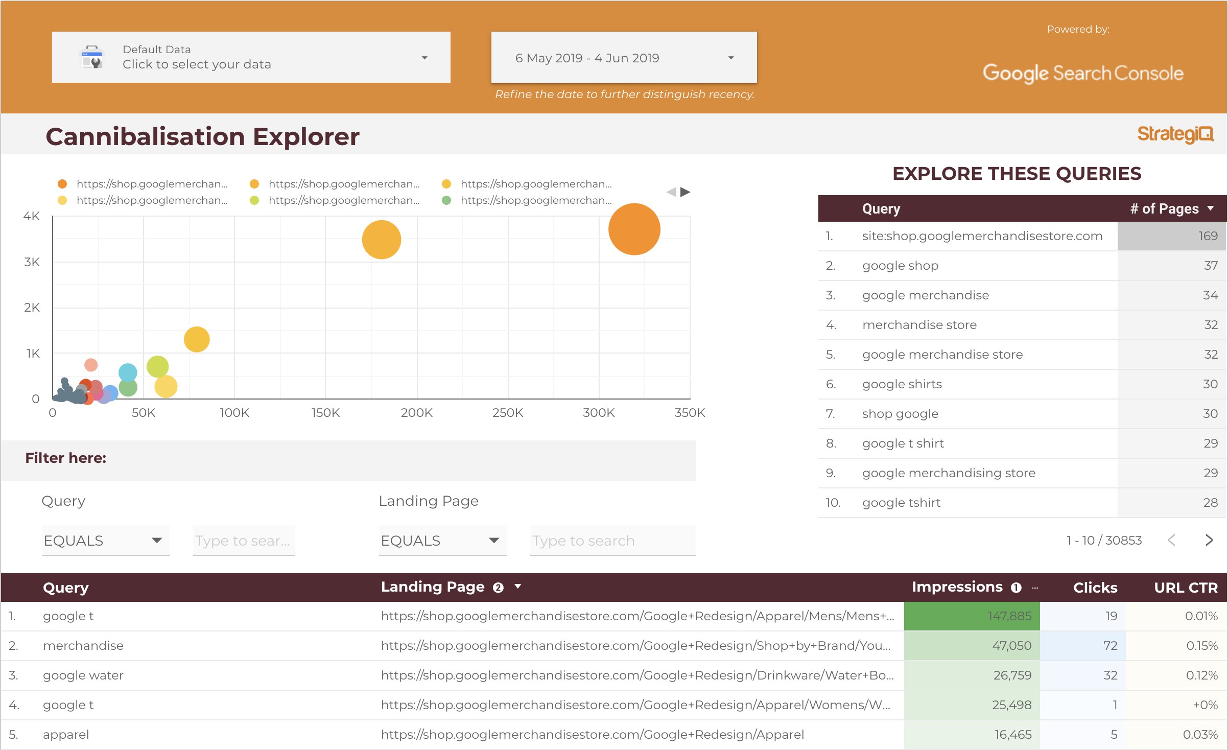Go to previous legend page arrow
Screen dimensions: 1228x750
pyautogui.click(x=671, y=192)
